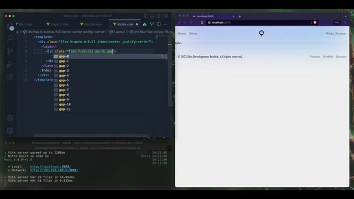Click the <template> line in the editor
Viewport: 354px width, 199px height.
point(43,37)
